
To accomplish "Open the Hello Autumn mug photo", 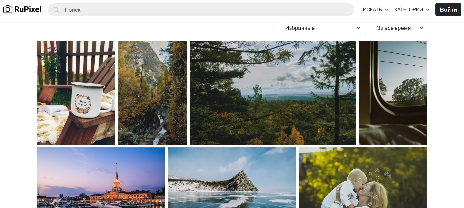I will (76, 93).
